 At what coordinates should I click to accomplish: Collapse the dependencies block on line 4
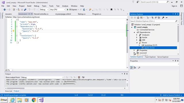pyautogui.click(x=17, y=27)
